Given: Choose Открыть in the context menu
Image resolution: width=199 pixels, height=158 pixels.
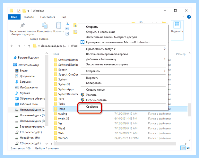Looking at the screenshot, I should tap(92, 27).
